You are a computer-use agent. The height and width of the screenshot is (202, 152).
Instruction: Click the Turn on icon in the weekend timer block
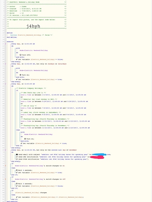[x=21, y=75]
